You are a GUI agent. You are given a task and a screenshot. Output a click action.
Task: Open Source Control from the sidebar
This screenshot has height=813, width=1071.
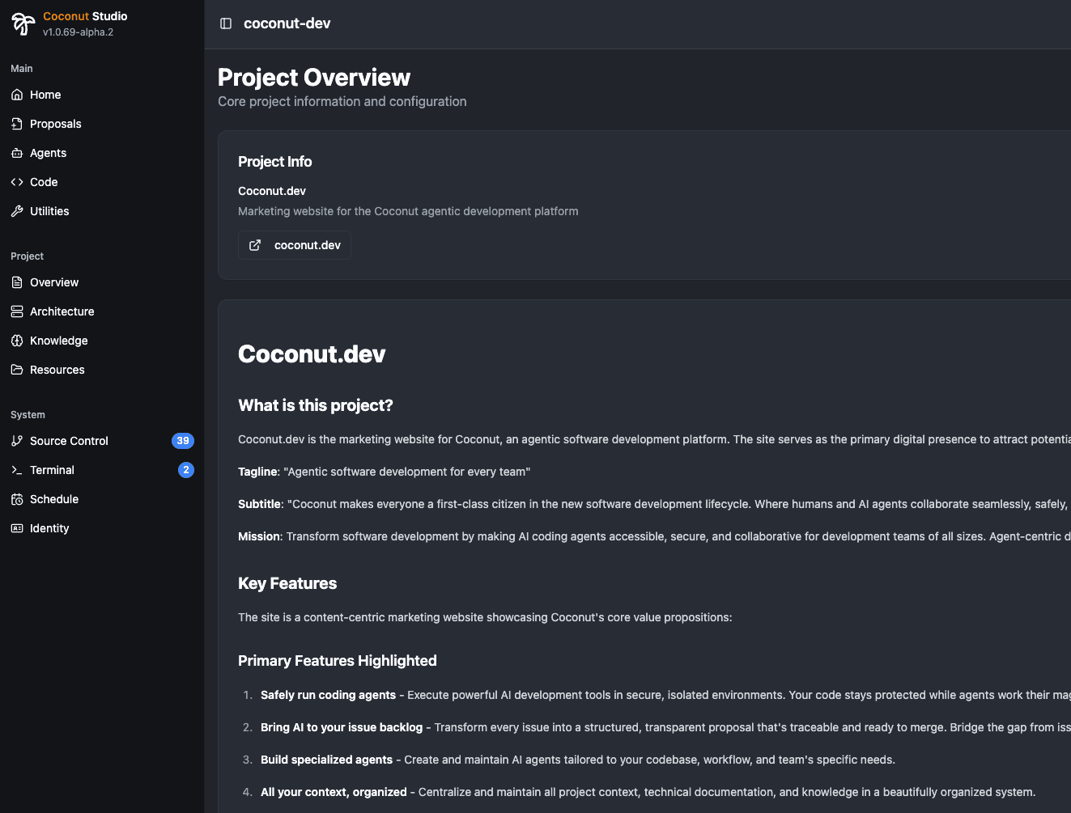coord(69,440)
